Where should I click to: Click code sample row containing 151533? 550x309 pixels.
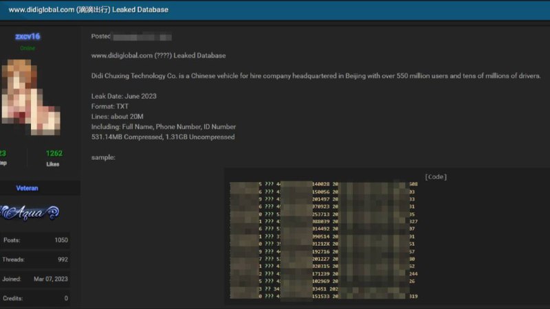(324, 297)
